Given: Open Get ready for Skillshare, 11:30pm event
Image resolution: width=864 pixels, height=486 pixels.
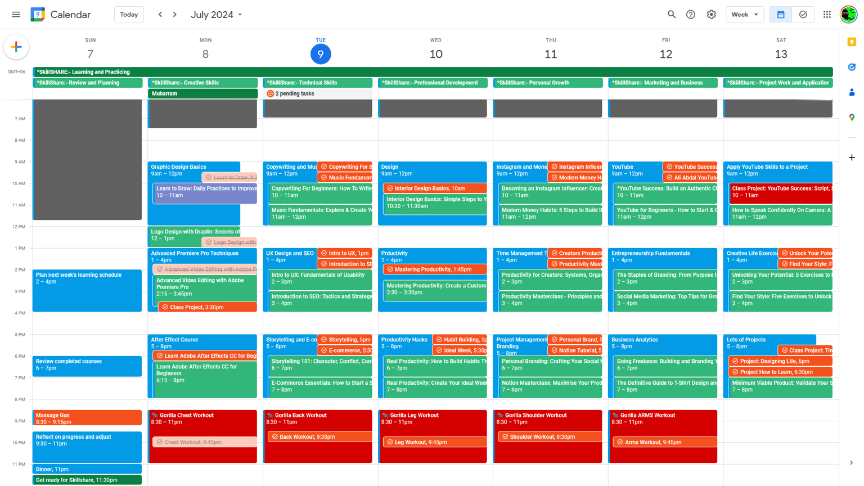Looking at the screenshot, I should (x=87, y=480).
